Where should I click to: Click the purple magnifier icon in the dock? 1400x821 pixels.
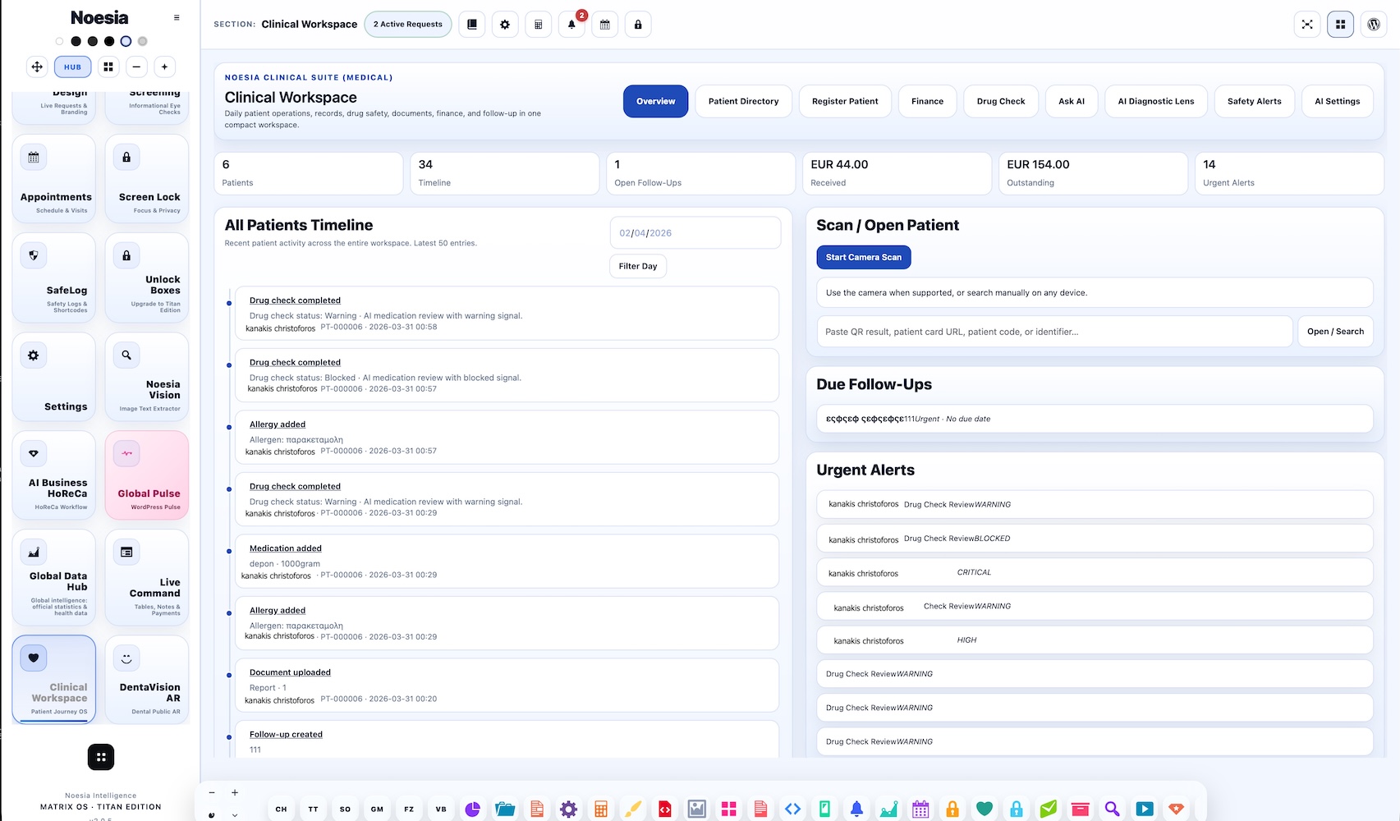pos(1112,810)
